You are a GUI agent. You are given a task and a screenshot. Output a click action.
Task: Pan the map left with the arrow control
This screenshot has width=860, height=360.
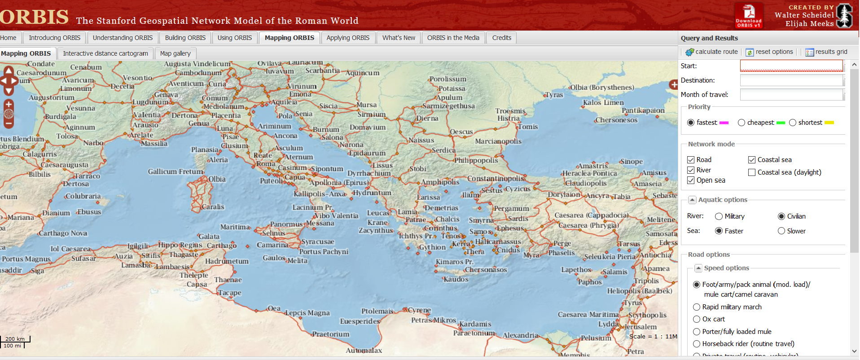point(3,81)
